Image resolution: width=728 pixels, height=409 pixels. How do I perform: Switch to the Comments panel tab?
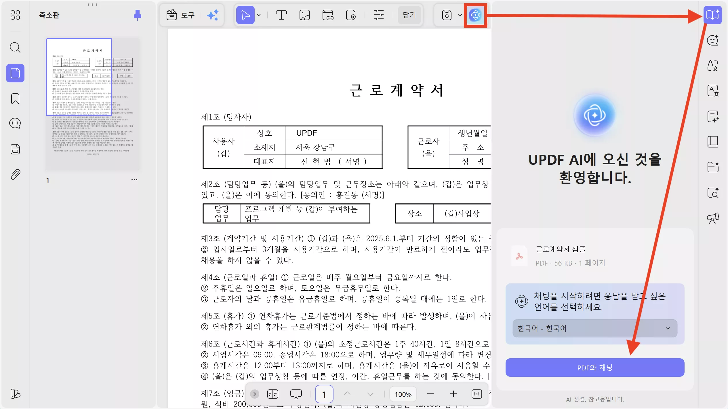click(15, 123)
